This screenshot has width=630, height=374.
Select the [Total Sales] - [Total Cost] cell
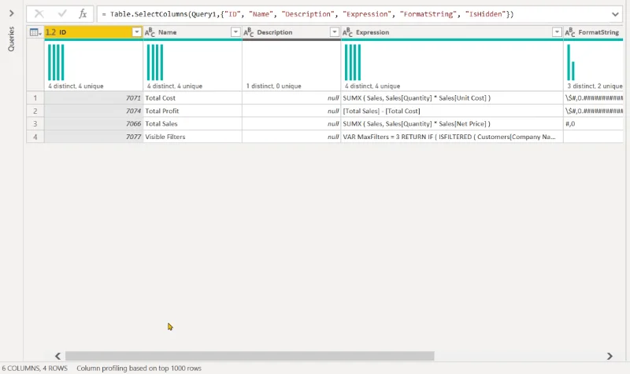[x=452, y=111]
